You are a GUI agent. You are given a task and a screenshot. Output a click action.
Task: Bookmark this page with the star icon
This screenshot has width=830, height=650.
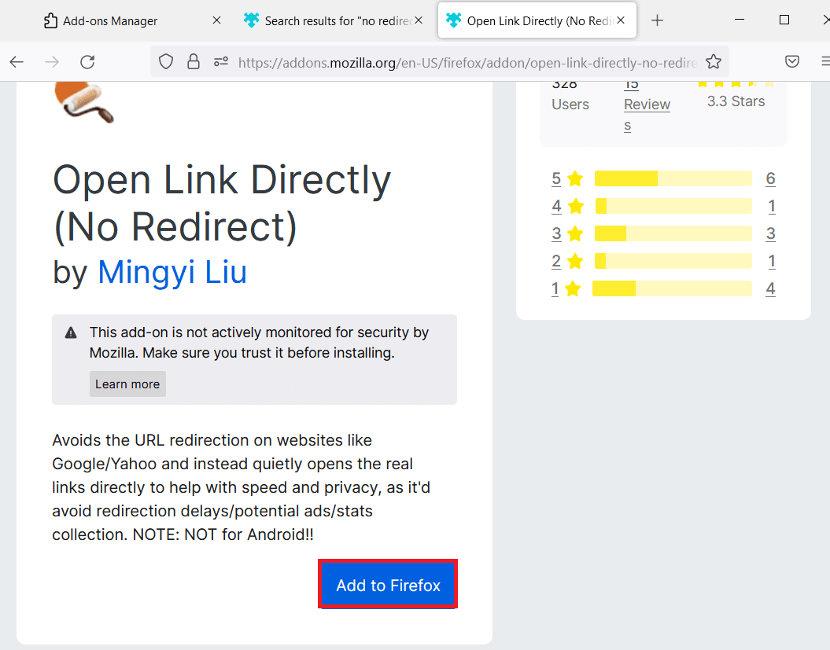click(713, 62)
